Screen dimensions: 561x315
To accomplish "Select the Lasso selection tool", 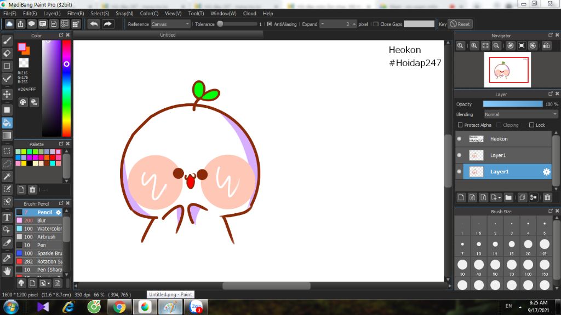I will (x=7, y=164).
